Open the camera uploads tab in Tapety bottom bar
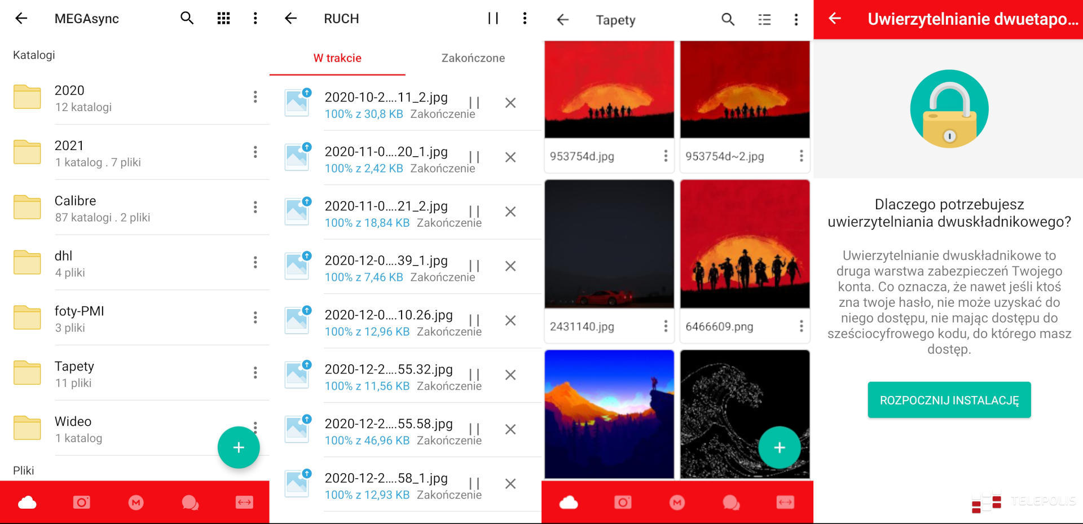The image size is (1083, 524). click(623, 502)
